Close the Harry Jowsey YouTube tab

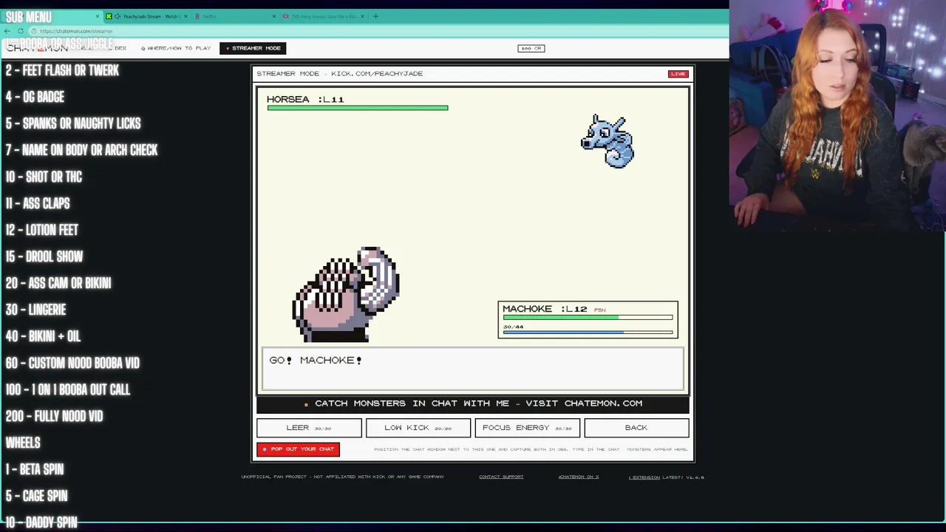[x=362, y=16]
